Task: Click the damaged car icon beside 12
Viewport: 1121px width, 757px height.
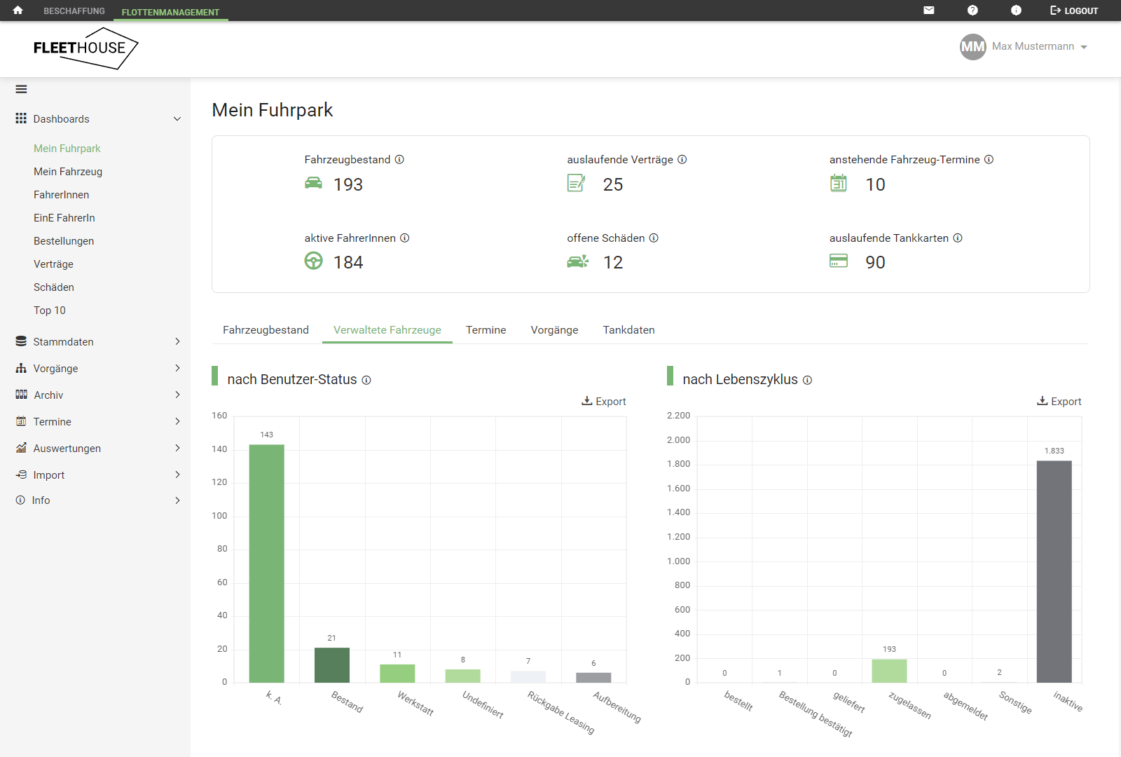Action: [x=577, y=261]
